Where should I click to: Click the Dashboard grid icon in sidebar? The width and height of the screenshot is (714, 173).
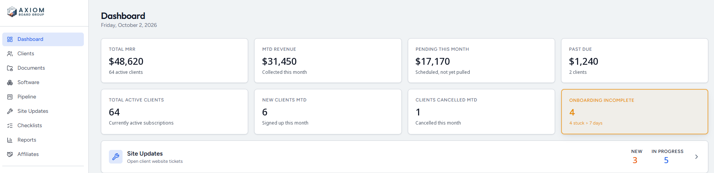[x=10, y=39]
